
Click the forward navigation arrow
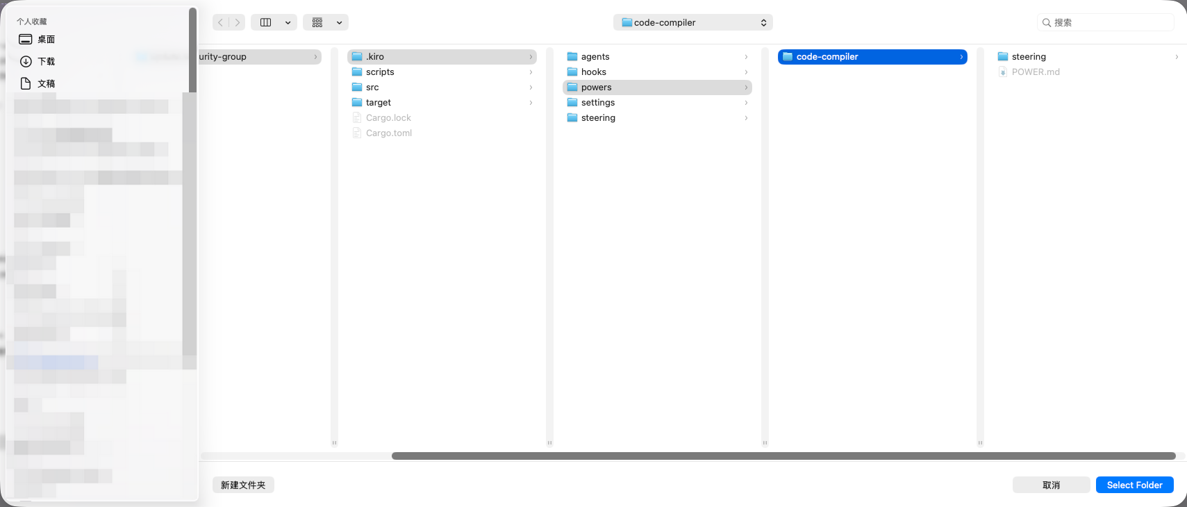tap(238, 22)
